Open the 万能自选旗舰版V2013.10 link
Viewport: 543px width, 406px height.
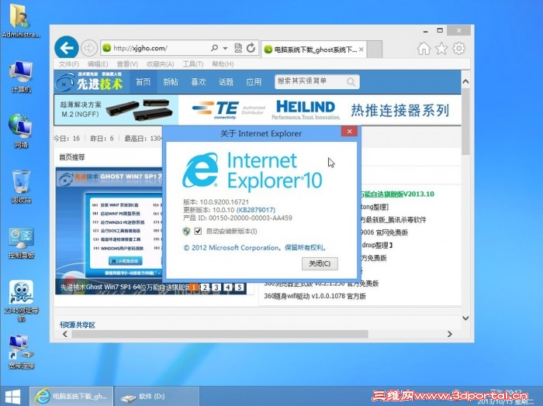[x=397, y=194]
